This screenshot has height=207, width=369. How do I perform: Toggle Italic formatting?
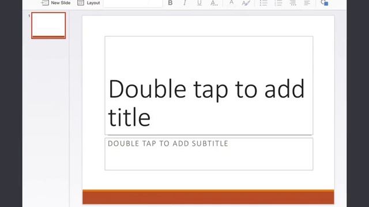(184, 3)
